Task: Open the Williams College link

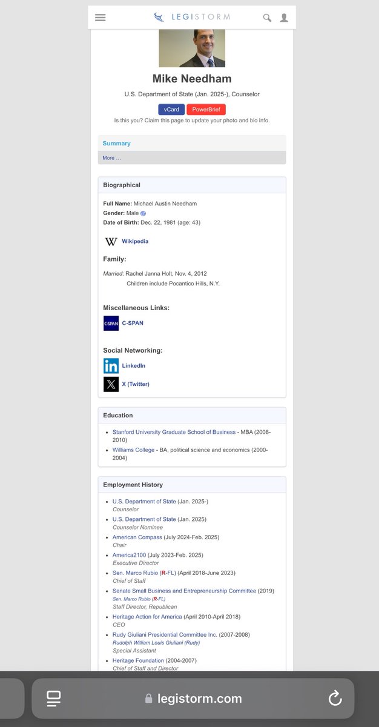Action: [133, 450]
